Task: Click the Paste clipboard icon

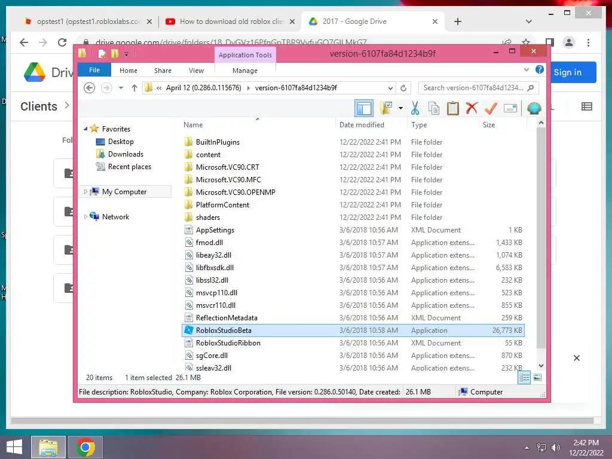Action: point(453,108)
